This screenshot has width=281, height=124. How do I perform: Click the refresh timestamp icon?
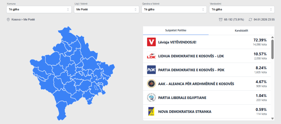click(250, 20)
